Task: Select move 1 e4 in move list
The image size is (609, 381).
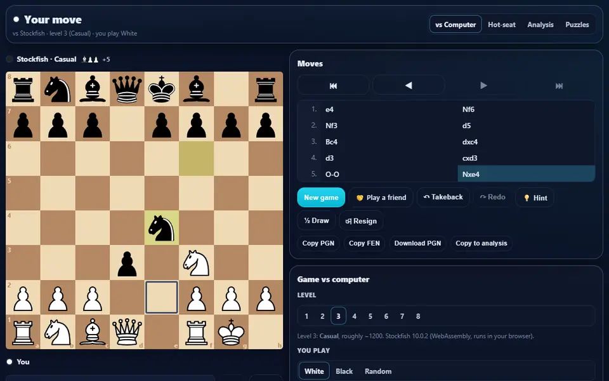Action: pos(389,109)
